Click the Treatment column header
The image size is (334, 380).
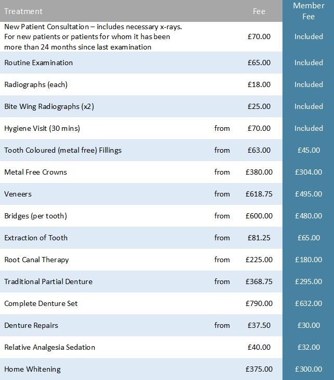(23, 11)
